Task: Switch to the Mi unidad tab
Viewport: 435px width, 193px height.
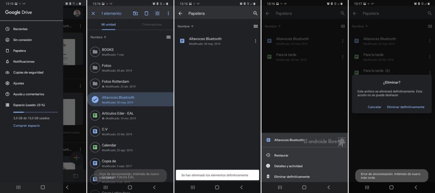Action: point(108,24)
